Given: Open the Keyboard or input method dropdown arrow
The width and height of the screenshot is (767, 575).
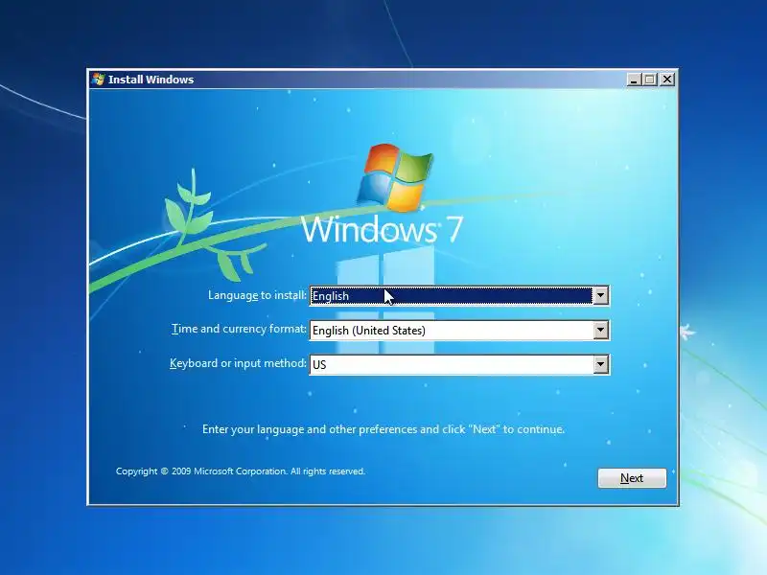Looking at the screenshot, I should (x=601, y=364).
